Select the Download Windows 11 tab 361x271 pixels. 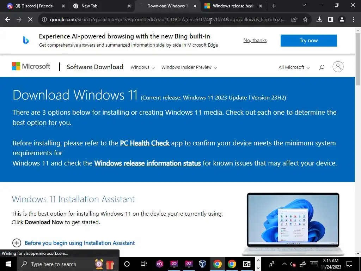pos(167,6)
